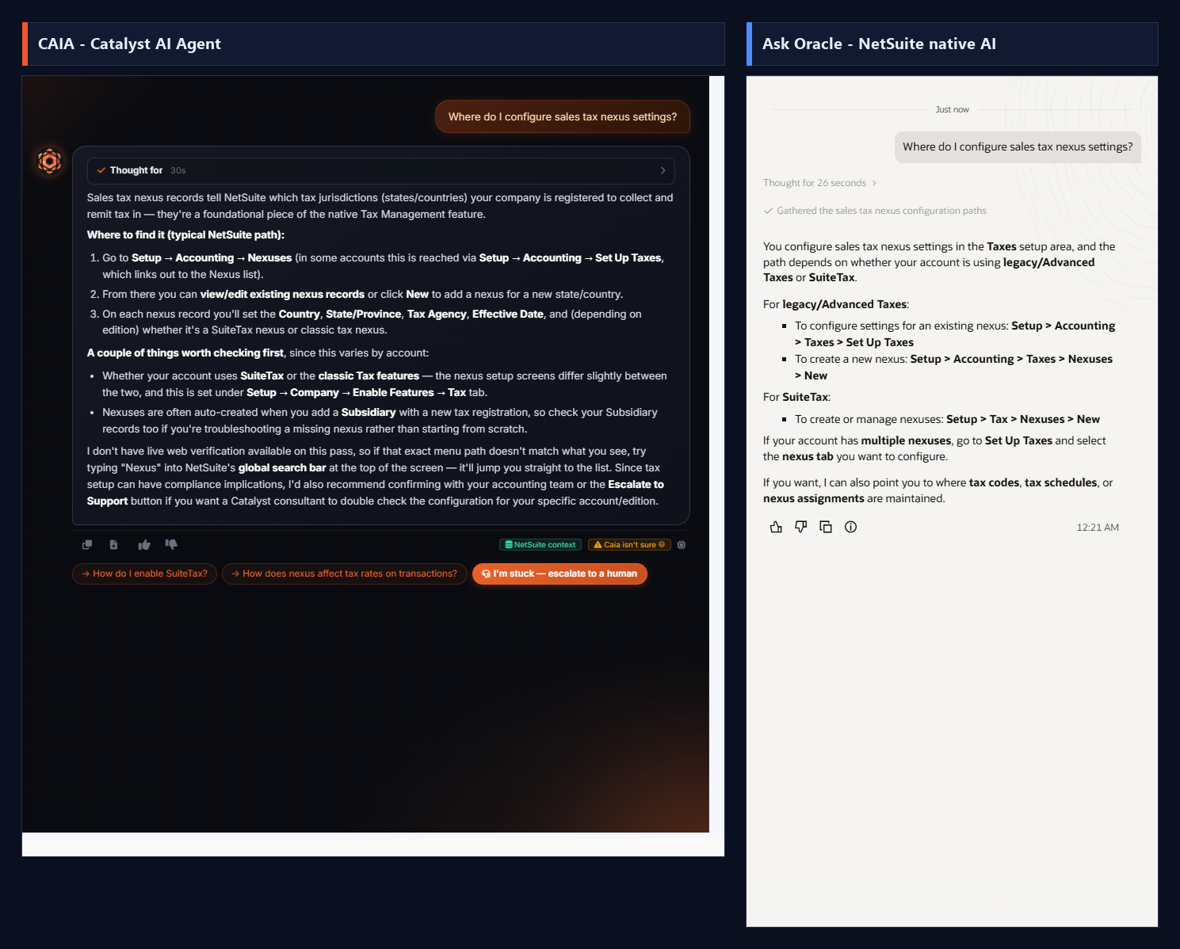Give the CAIA answer a thumbs up
The image size is (1180, 949).
pyautogui.click(x=144, y=544)
